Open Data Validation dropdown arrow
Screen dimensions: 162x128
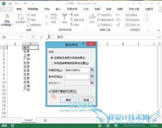point(114,25)
